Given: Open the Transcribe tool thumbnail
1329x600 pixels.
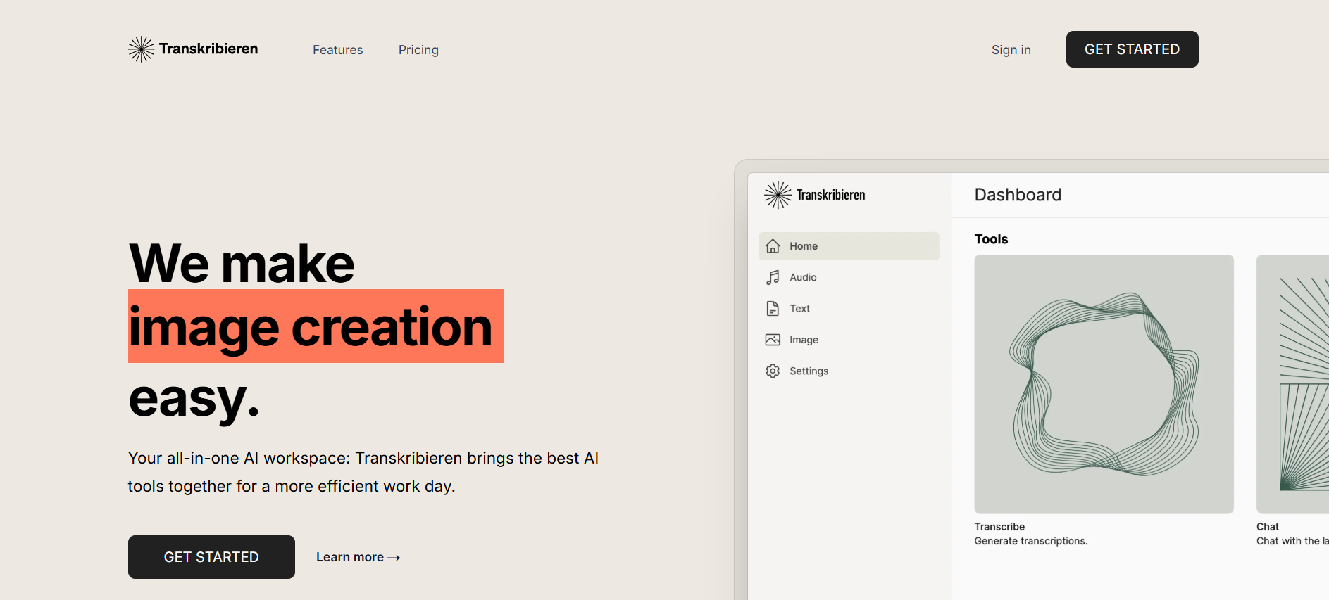Looking at the screenshot, I should click(1104, 384).
